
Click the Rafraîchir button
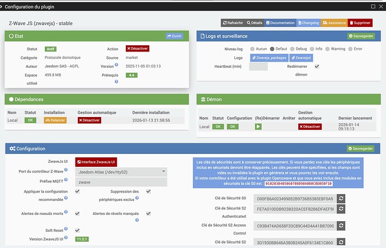click(233, 23)
